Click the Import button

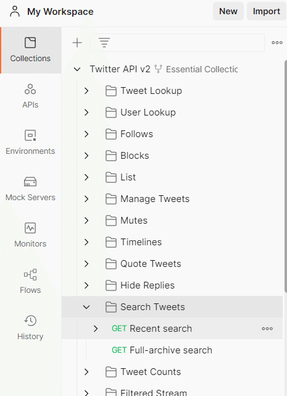pyautogui.click(x=267, y=11)
